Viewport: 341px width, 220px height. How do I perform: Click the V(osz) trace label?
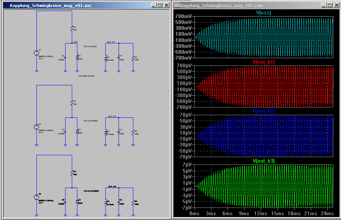coord(264,13)
